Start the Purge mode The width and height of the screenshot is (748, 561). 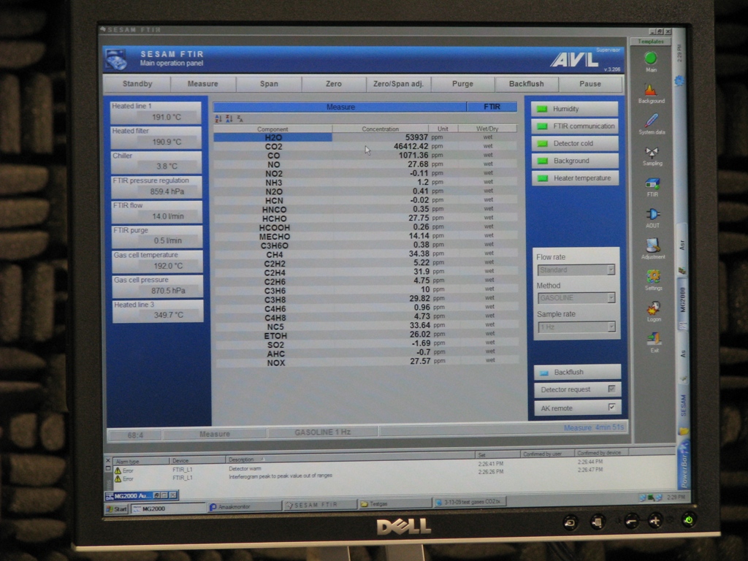pyautogui.click(x=462, y=84)
